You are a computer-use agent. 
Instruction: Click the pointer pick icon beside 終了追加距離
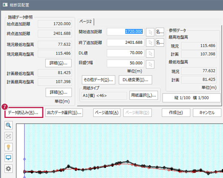150,42
